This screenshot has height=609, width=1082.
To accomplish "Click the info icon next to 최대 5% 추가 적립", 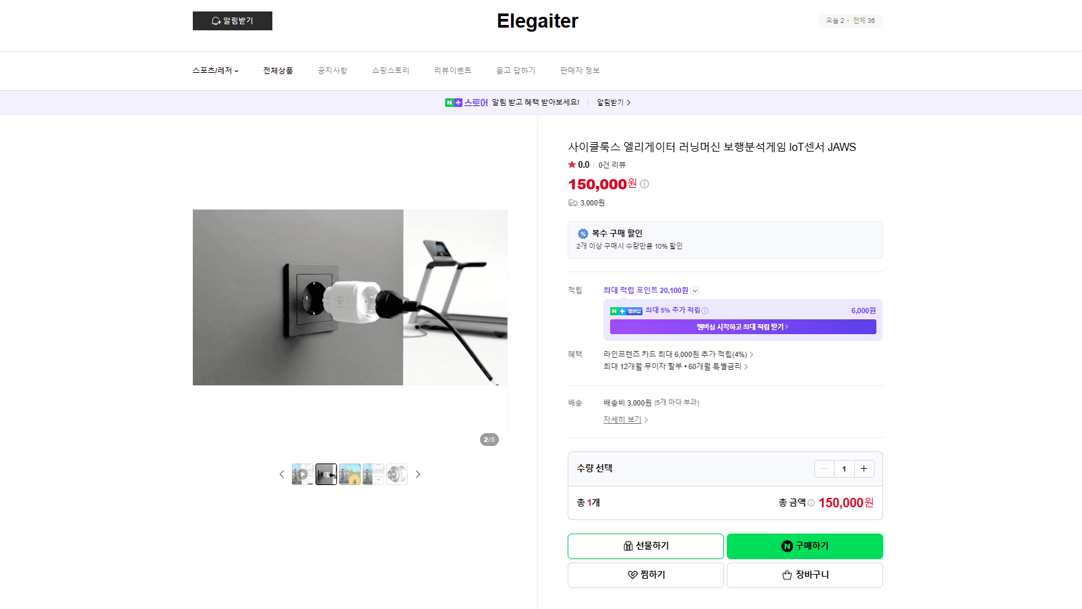I will [705, 311].
